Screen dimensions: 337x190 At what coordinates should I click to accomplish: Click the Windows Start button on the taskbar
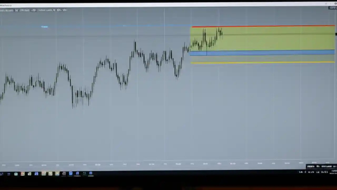point(3,174)
